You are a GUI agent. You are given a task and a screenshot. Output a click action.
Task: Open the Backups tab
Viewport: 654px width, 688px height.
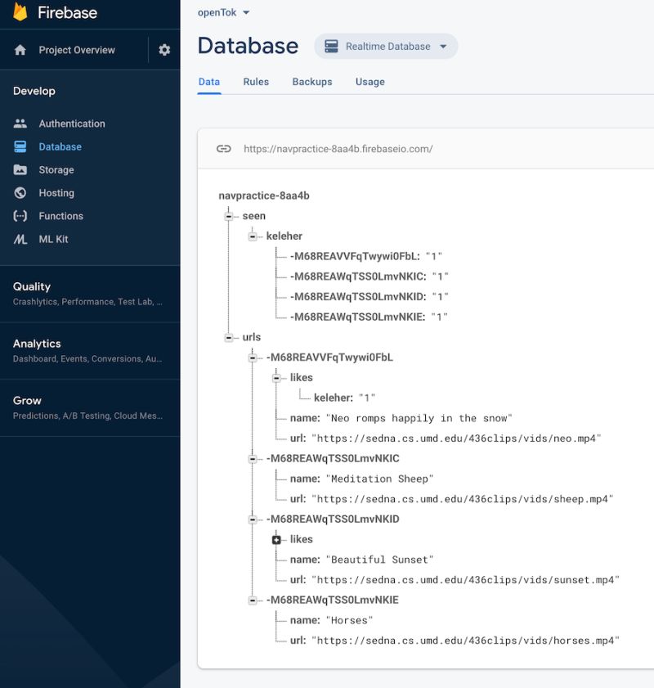(x=312, y=82)
